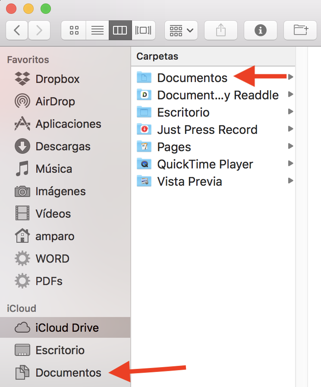Open the QuickTime Player folder
The width and height of the screenshot is (321, 387).
tap(205, 164)
